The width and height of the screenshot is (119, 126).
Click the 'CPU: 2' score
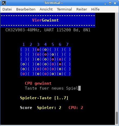(x=76, y=108)
